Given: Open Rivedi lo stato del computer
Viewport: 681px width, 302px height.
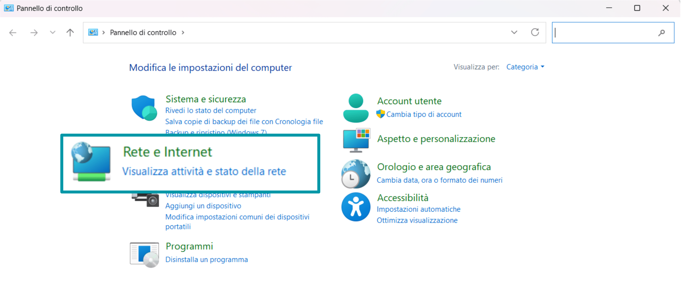Looking at the screenshot, I should coord(211,110).
